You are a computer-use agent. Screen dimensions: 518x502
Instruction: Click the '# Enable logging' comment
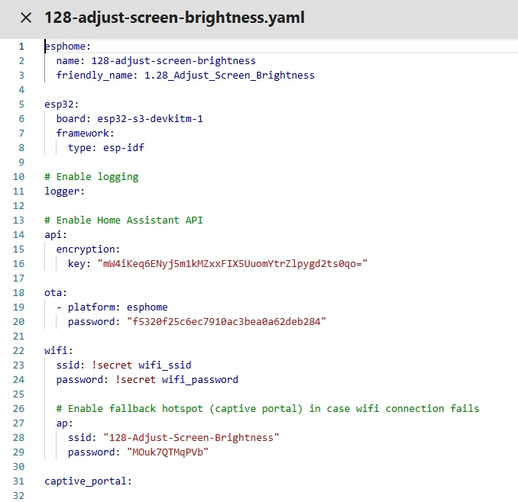click(91, 177)
